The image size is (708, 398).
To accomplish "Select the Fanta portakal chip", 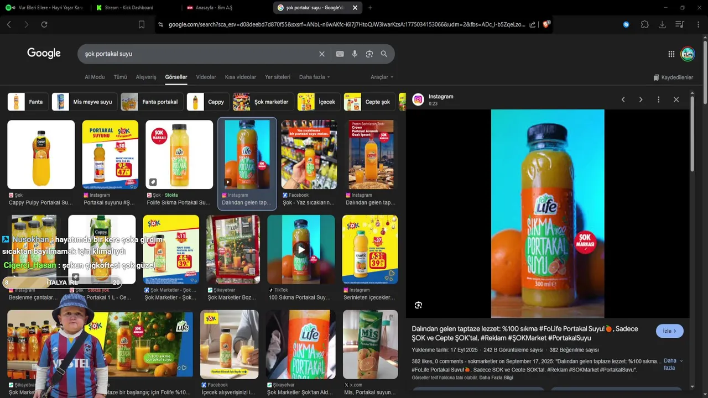I will [x=152, y=102].
